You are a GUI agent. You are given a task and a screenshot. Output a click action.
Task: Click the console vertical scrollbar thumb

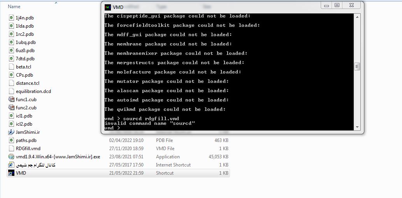[357, 67]
